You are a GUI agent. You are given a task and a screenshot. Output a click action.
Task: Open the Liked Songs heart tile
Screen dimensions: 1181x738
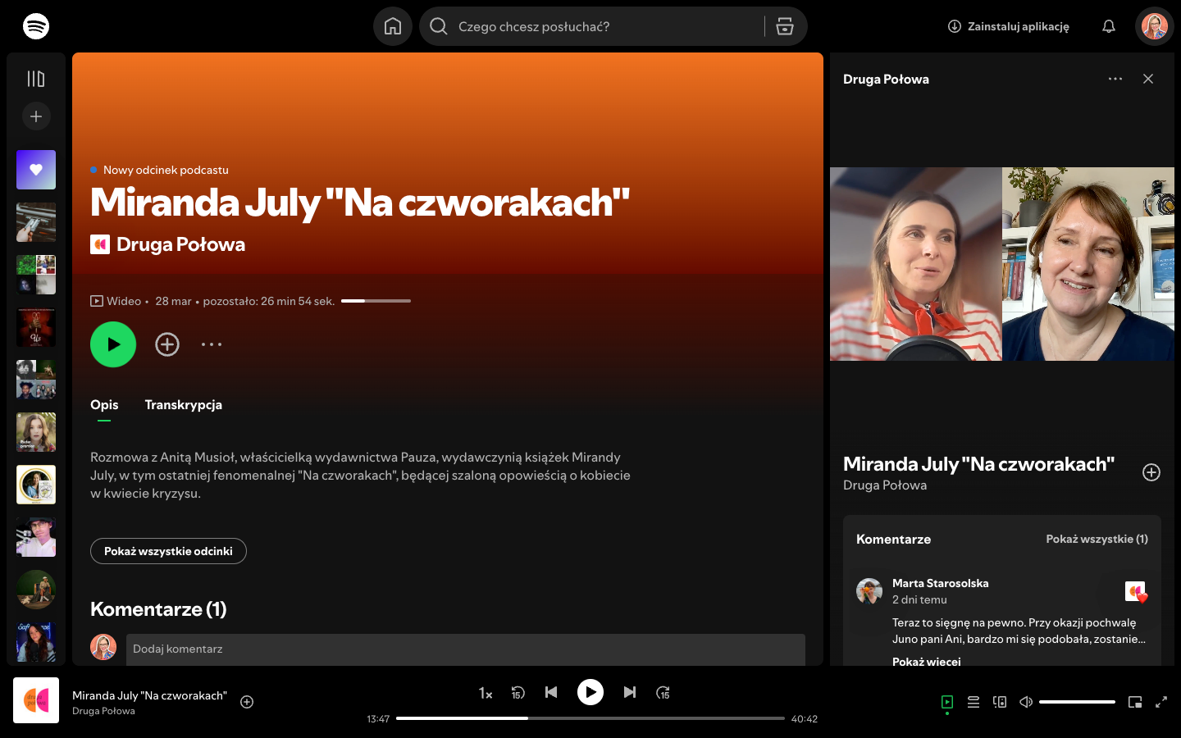[36, 170]
